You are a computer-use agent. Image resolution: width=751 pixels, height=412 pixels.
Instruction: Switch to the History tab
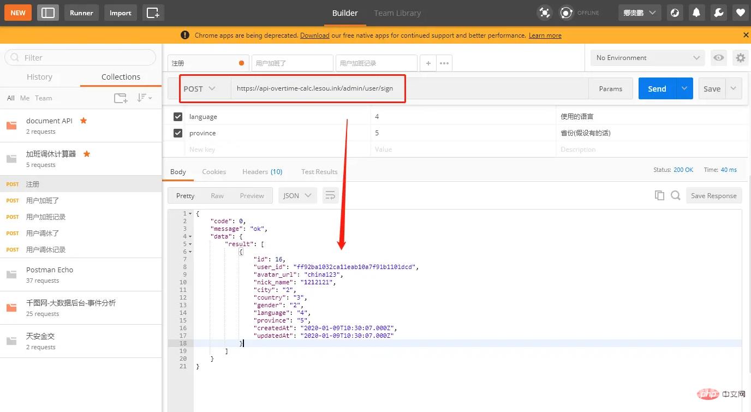(40, 77)
